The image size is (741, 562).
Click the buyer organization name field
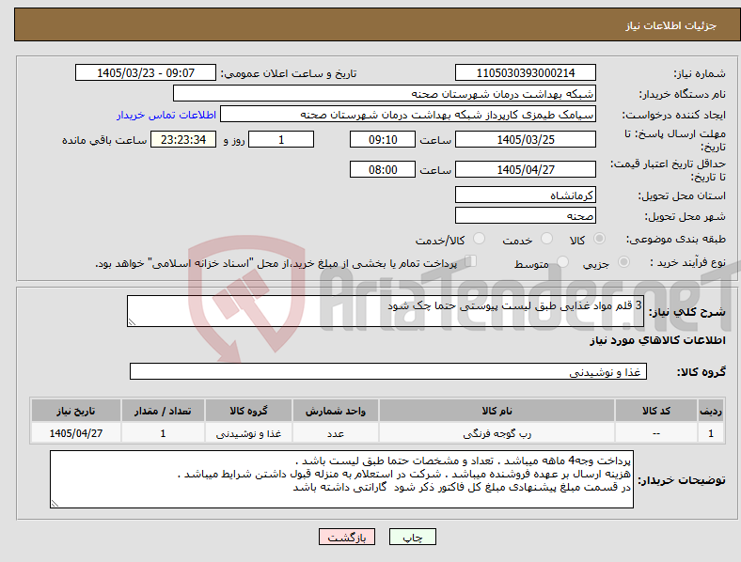[385, 93]
